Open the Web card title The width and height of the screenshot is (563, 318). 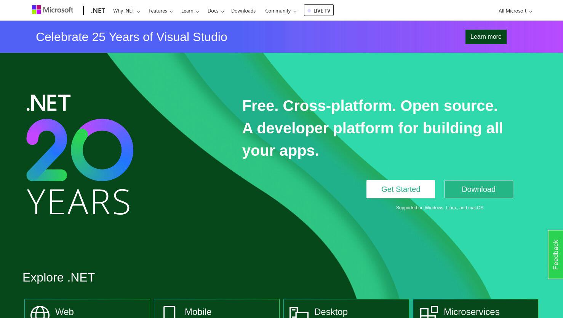[64, 312]
